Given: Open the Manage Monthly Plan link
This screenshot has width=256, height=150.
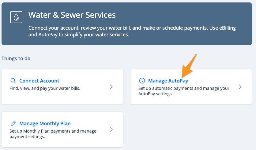Looking at the screenshot, I should (x=45, y=123).
